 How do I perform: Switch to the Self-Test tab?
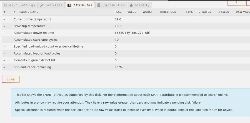click(51, 5)
